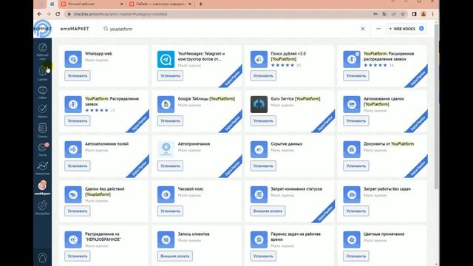Click the amoМАРКЕТ page heading
Screen dimensions: 473x266
point(75,29)
